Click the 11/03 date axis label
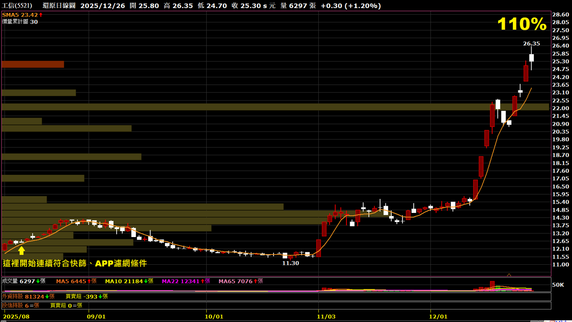Viewport: 572px width, 322px height. (x=327, y=316)
